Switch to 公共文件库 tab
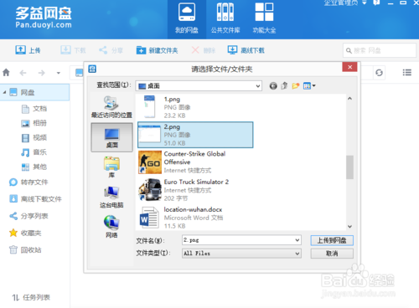 pyautogui.click(x=225, y=19)
